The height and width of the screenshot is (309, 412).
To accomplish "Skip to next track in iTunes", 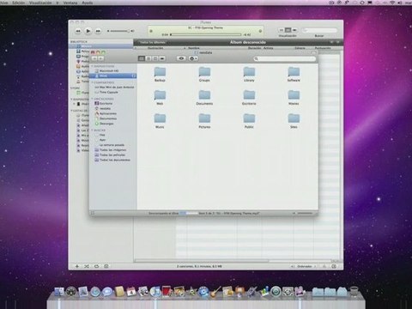I will (x=98, y=31).
